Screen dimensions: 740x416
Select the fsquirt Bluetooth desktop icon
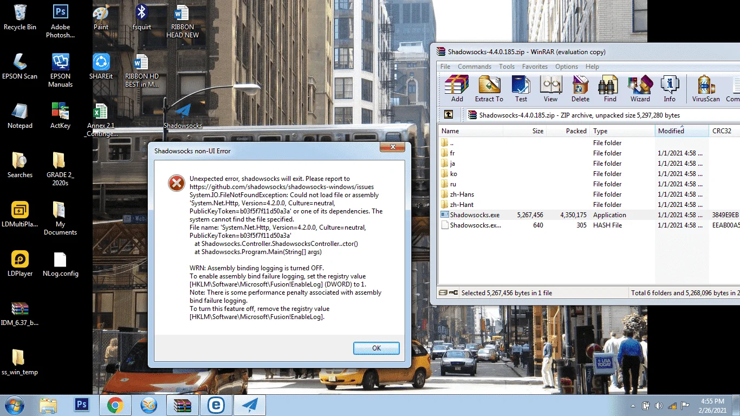tap(142, 17)
